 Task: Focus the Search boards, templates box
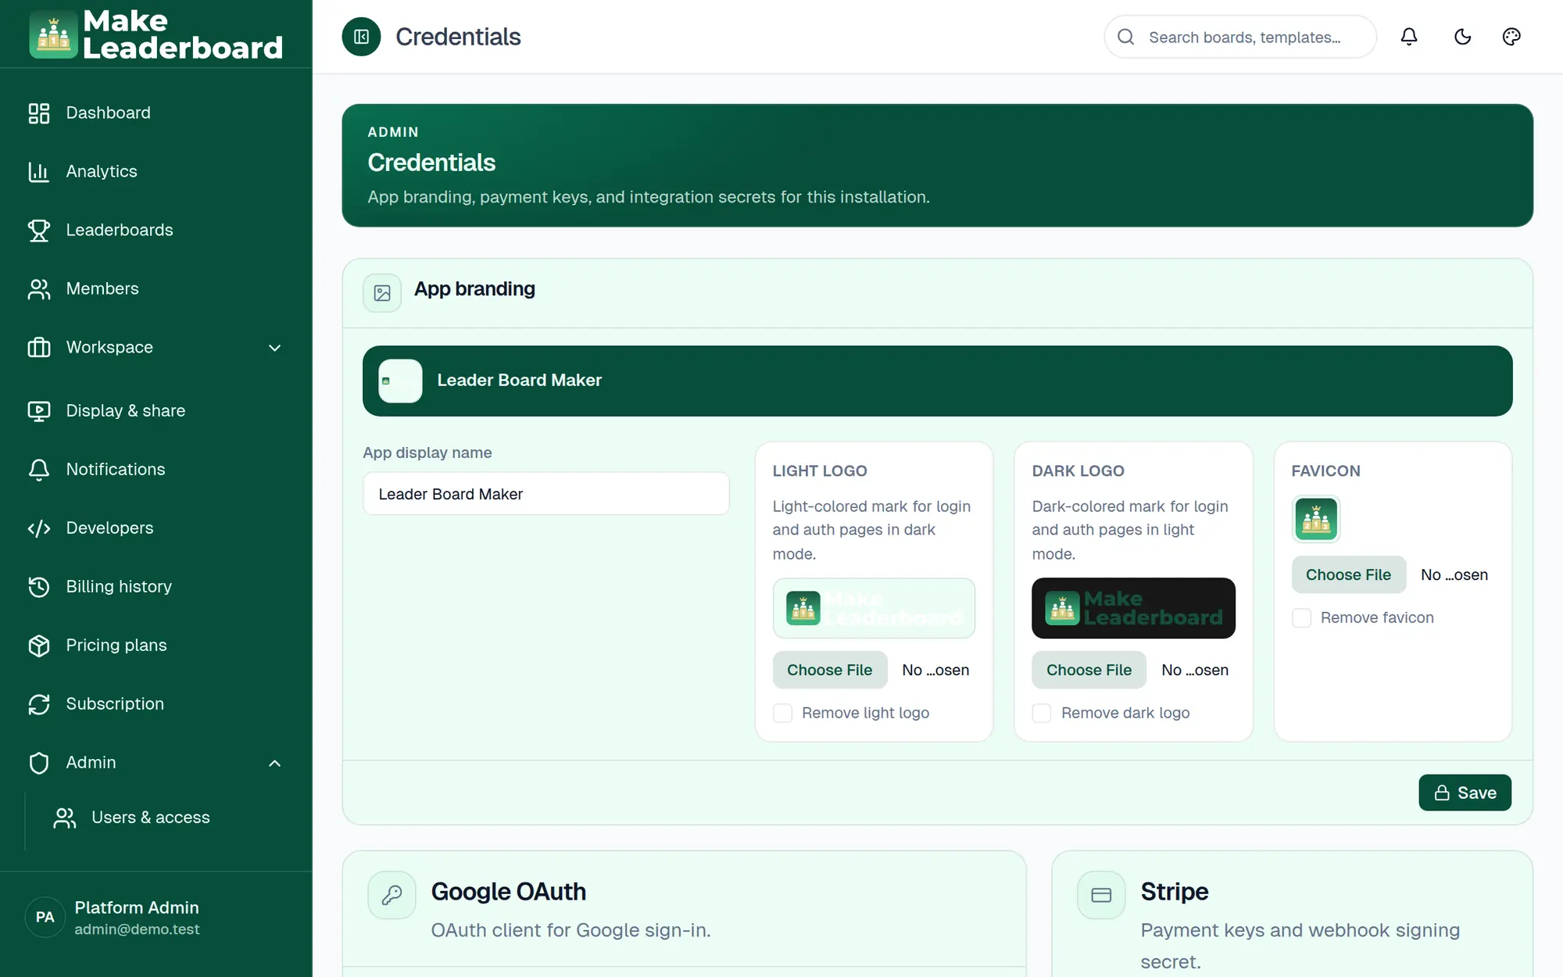(1240, 37)
